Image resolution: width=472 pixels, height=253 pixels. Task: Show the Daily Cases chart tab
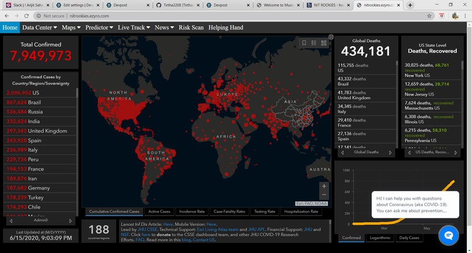[x=409, y=238]
